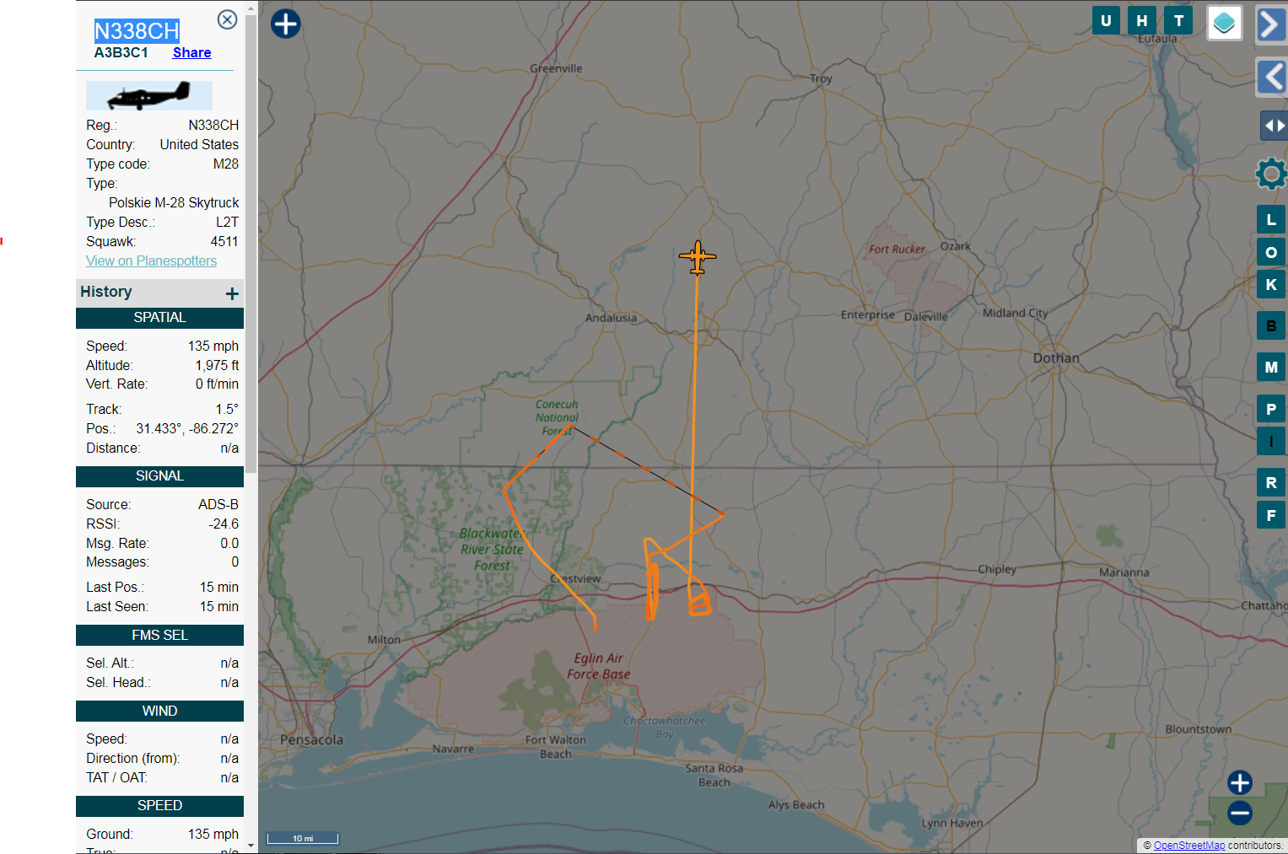1288x854 pixels.
Task: Toggle the H map button
Action: [x=1142, y=20]
